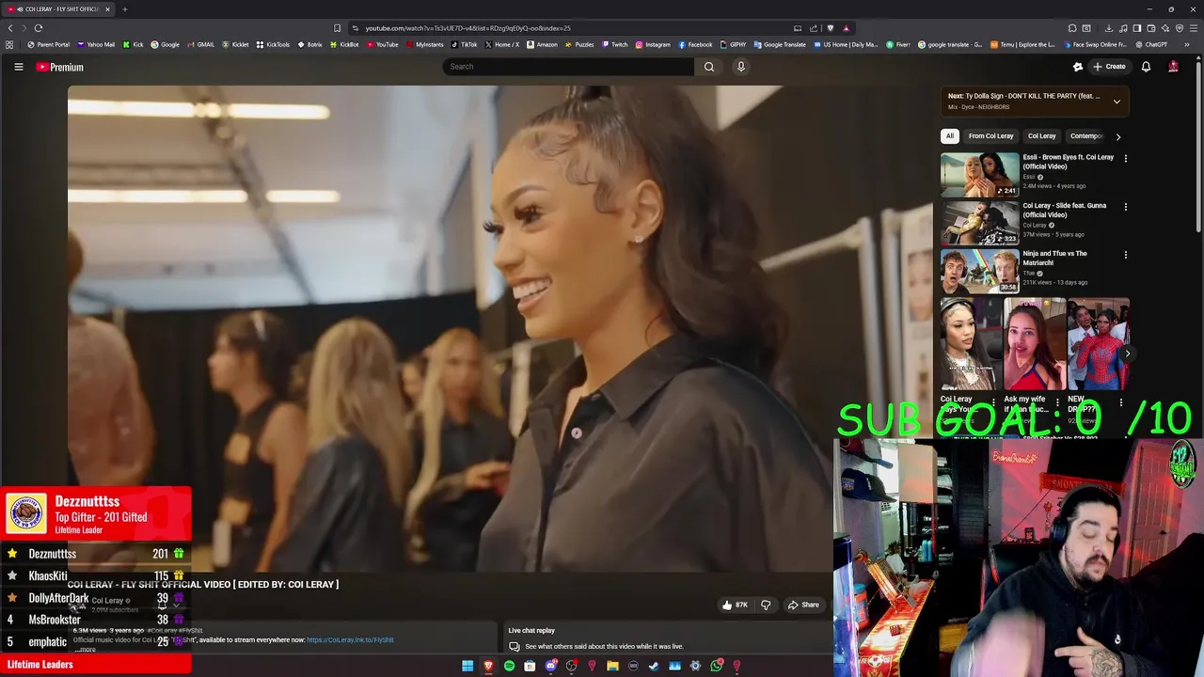Click the YouTube Premium logo

[60, 67]
